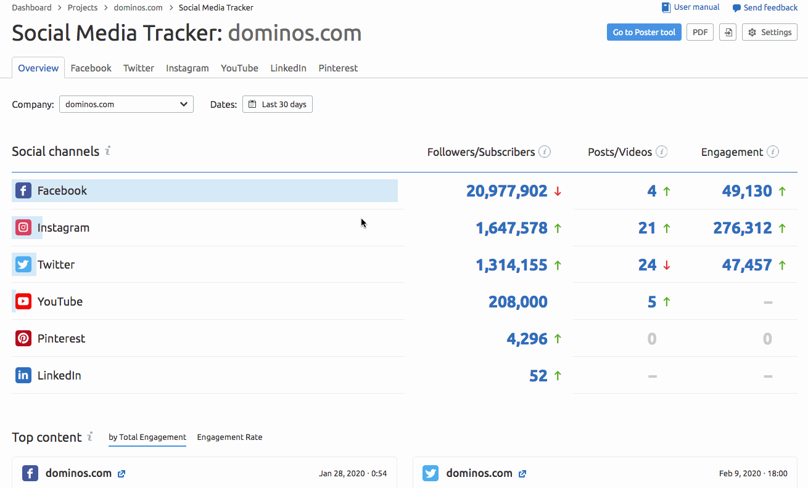Click the info icon beside Social channels
This screenshot has height=488, width=808.
coord(107,150)
